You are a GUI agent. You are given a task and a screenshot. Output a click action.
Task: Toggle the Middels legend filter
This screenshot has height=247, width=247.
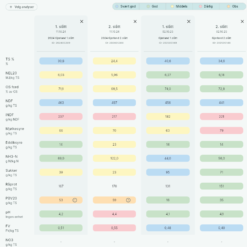coord(179,6)
